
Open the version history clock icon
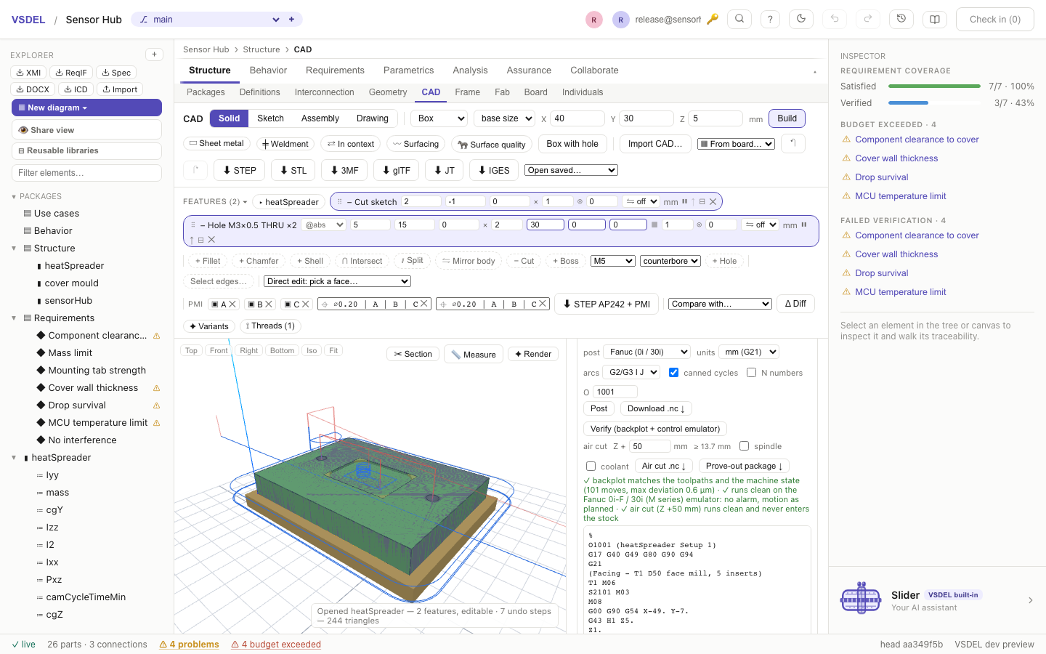[x=901, y=20]
